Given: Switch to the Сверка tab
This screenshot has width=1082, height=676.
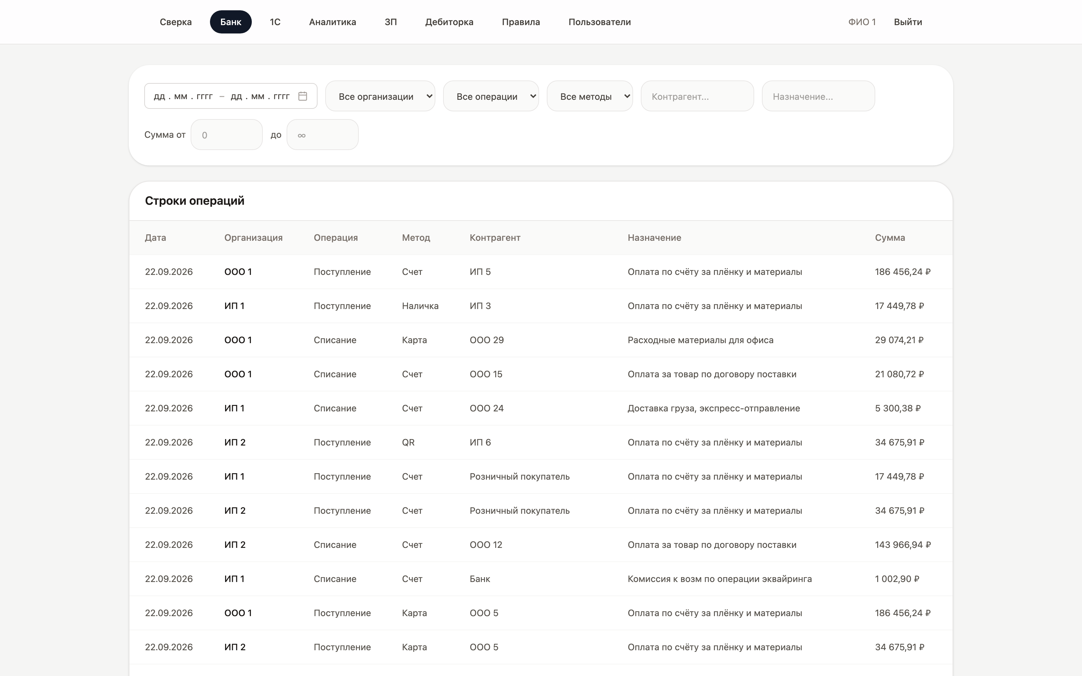Looking at the screenshot, I should click(x=176, y=22).
